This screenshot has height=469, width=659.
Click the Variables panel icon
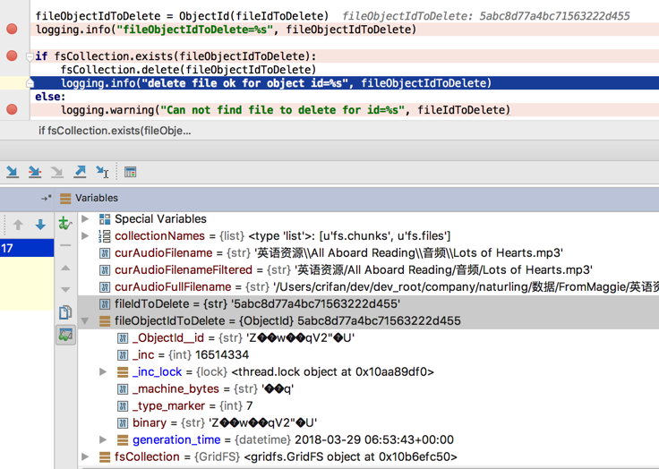point(65,198)
